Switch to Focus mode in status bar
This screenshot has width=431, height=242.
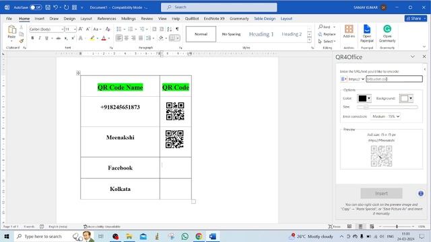pos(335,227)
